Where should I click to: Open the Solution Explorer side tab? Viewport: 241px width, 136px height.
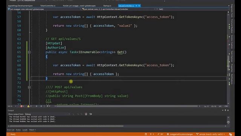click(x=232, y=42)
